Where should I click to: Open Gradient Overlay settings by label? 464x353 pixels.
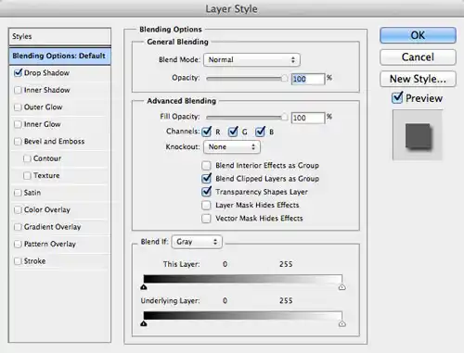52,227
